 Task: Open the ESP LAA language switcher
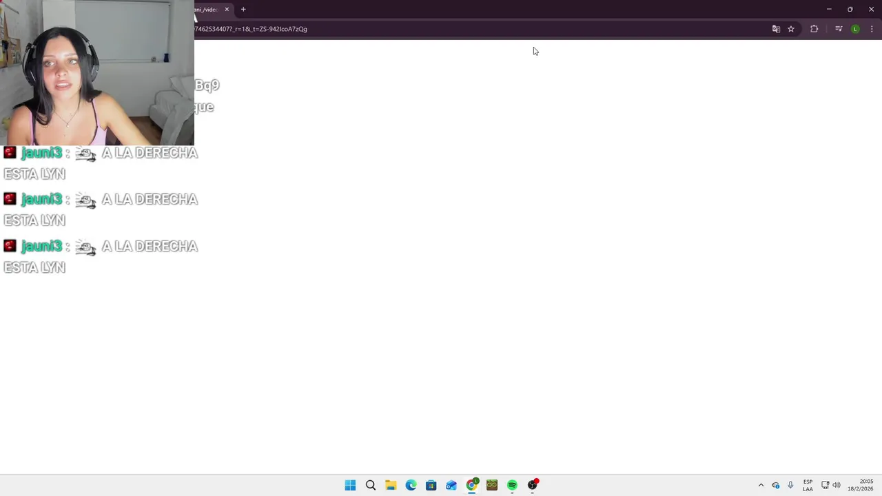(808, 485)
